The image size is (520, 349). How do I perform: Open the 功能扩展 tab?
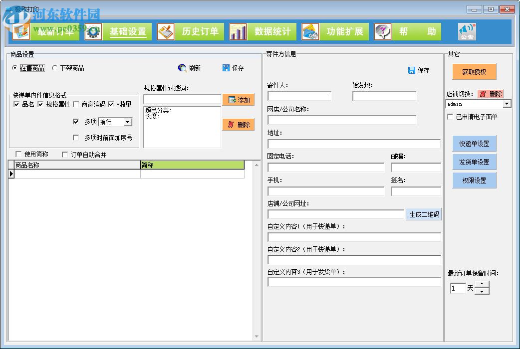point(344,32)
